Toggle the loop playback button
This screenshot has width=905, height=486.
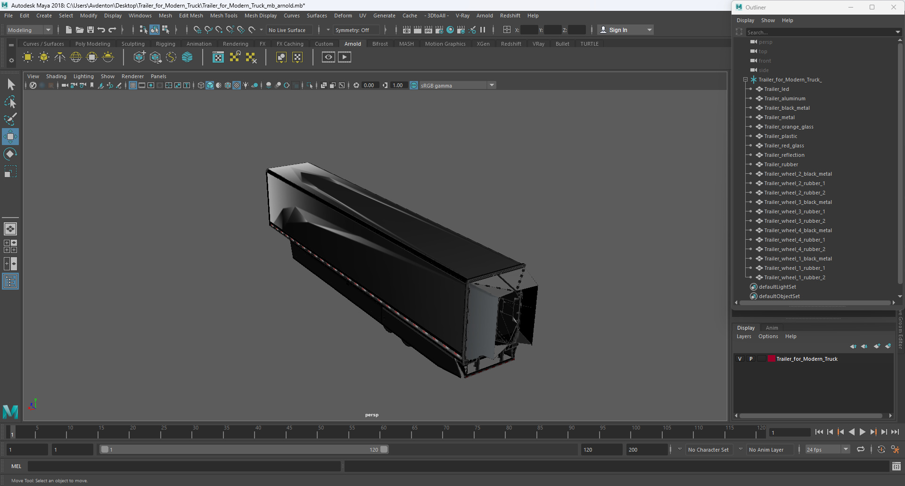click(861, 449)
